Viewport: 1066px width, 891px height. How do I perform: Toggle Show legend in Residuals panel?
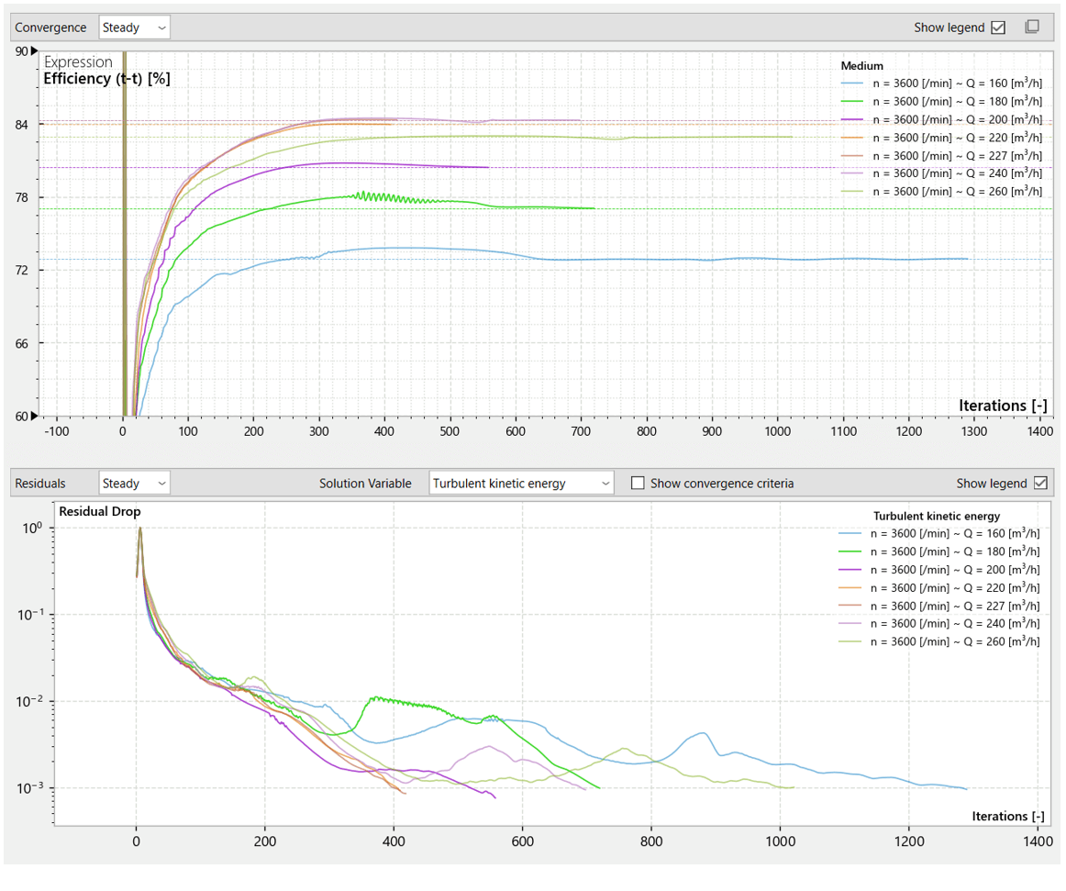pos(1040,483)
